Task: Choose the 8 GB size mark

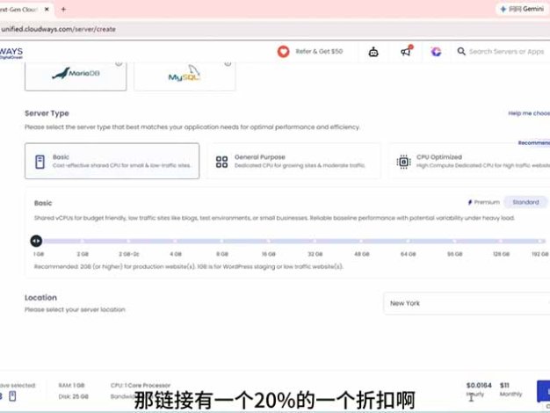Action: coord(222,241)
